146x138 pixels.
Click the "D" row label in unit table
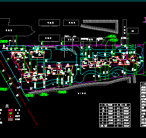(x=103, y=120)
